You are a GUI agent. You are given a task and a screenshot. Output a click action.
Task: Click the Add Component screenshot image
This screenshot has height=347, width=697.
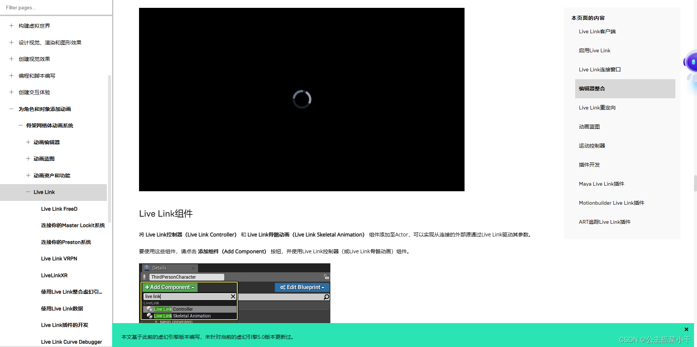235,293
